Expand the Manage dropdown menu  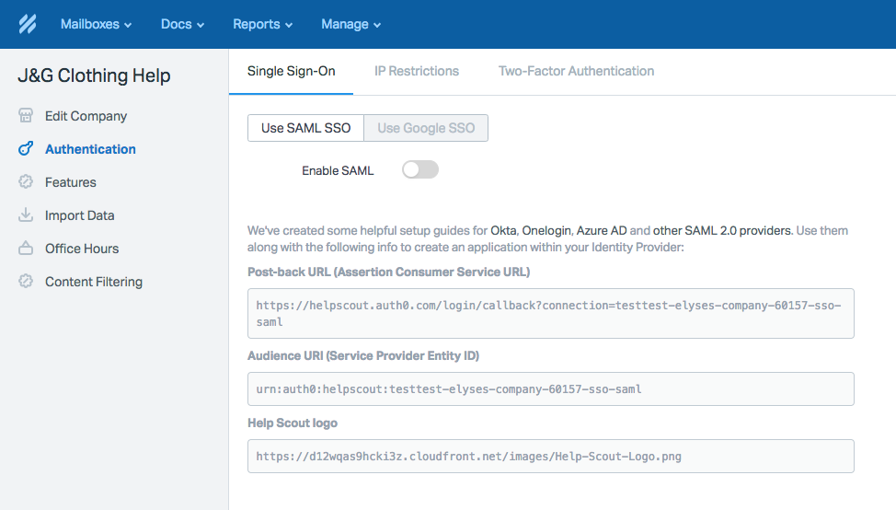(x=350, y=24)
